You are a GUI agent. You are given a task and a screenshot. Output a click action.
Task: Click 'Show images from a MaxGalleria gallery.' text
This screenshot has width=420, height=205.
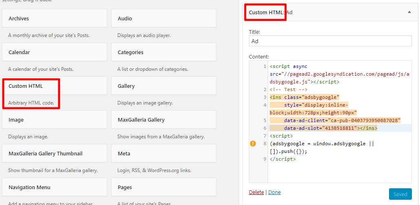161,137
